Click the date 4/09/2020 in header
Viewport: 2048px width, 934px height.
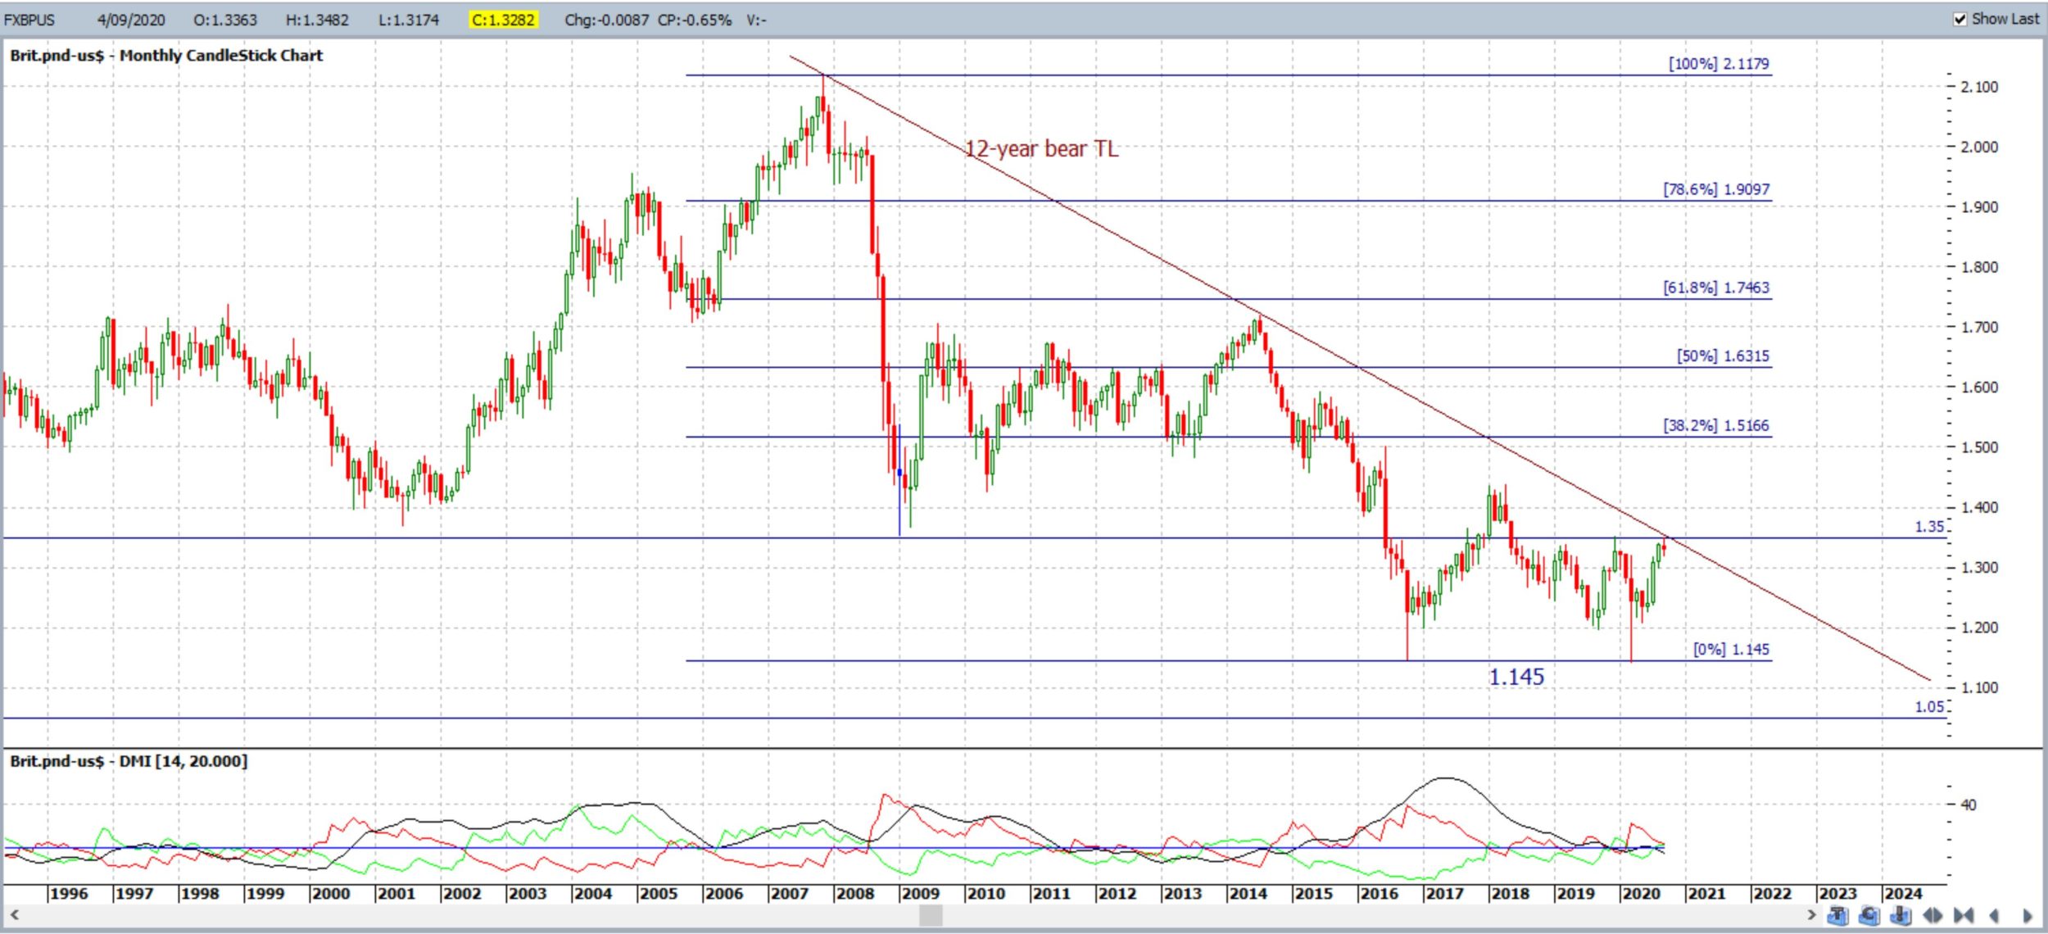[x=131, y=20]
